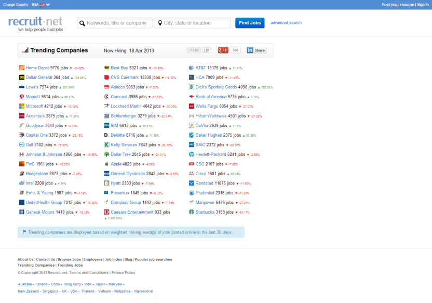Click the Find Jobs button
The width and height of the screenshot is (432, 303).
point(250,23)
